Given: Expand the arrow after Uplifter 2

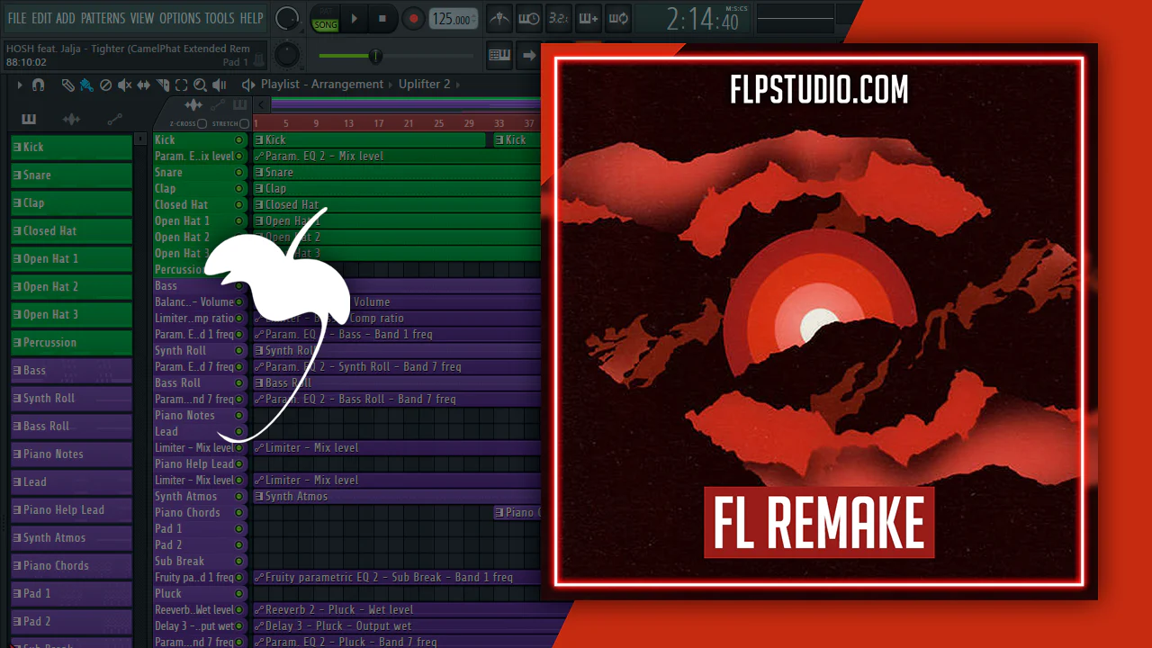Looking at the screenshot, I should 457,85.
